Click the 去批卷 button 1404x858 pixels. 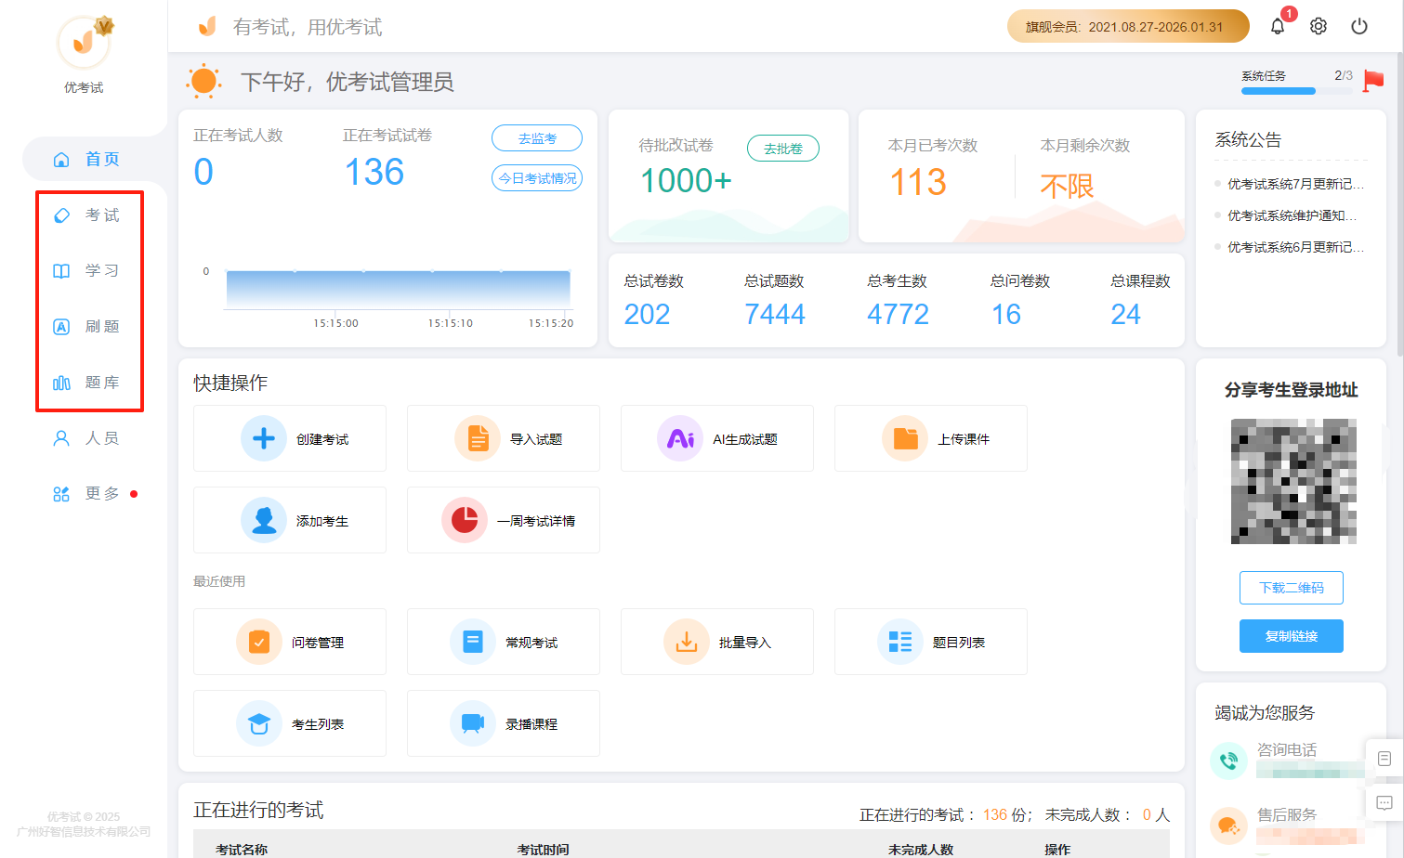point(783,149)
